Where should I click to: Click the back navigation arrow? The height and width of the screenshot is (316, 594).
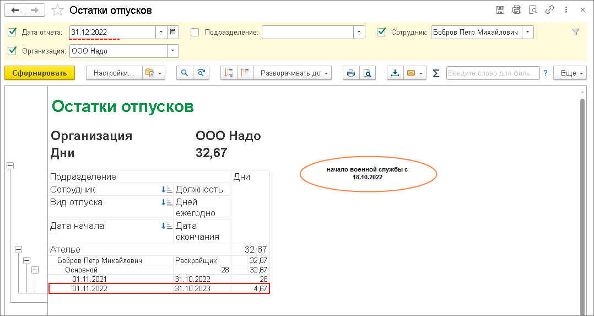point(15,10)
